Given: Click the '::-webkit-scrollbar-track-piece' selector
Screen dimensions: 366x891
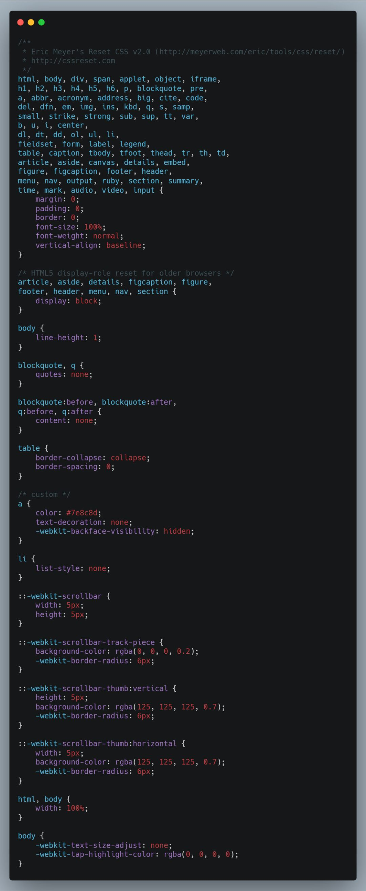Looking at the screenshot, I should pos(86,642).
